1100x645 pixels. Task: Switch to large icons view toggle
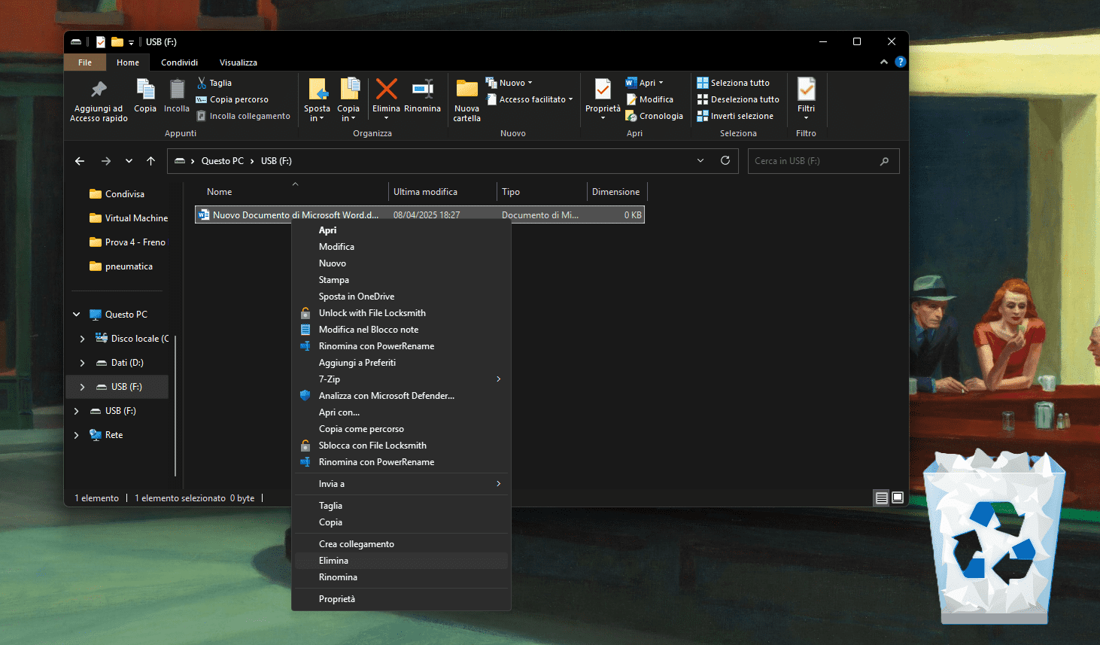[x=898, y=497]
